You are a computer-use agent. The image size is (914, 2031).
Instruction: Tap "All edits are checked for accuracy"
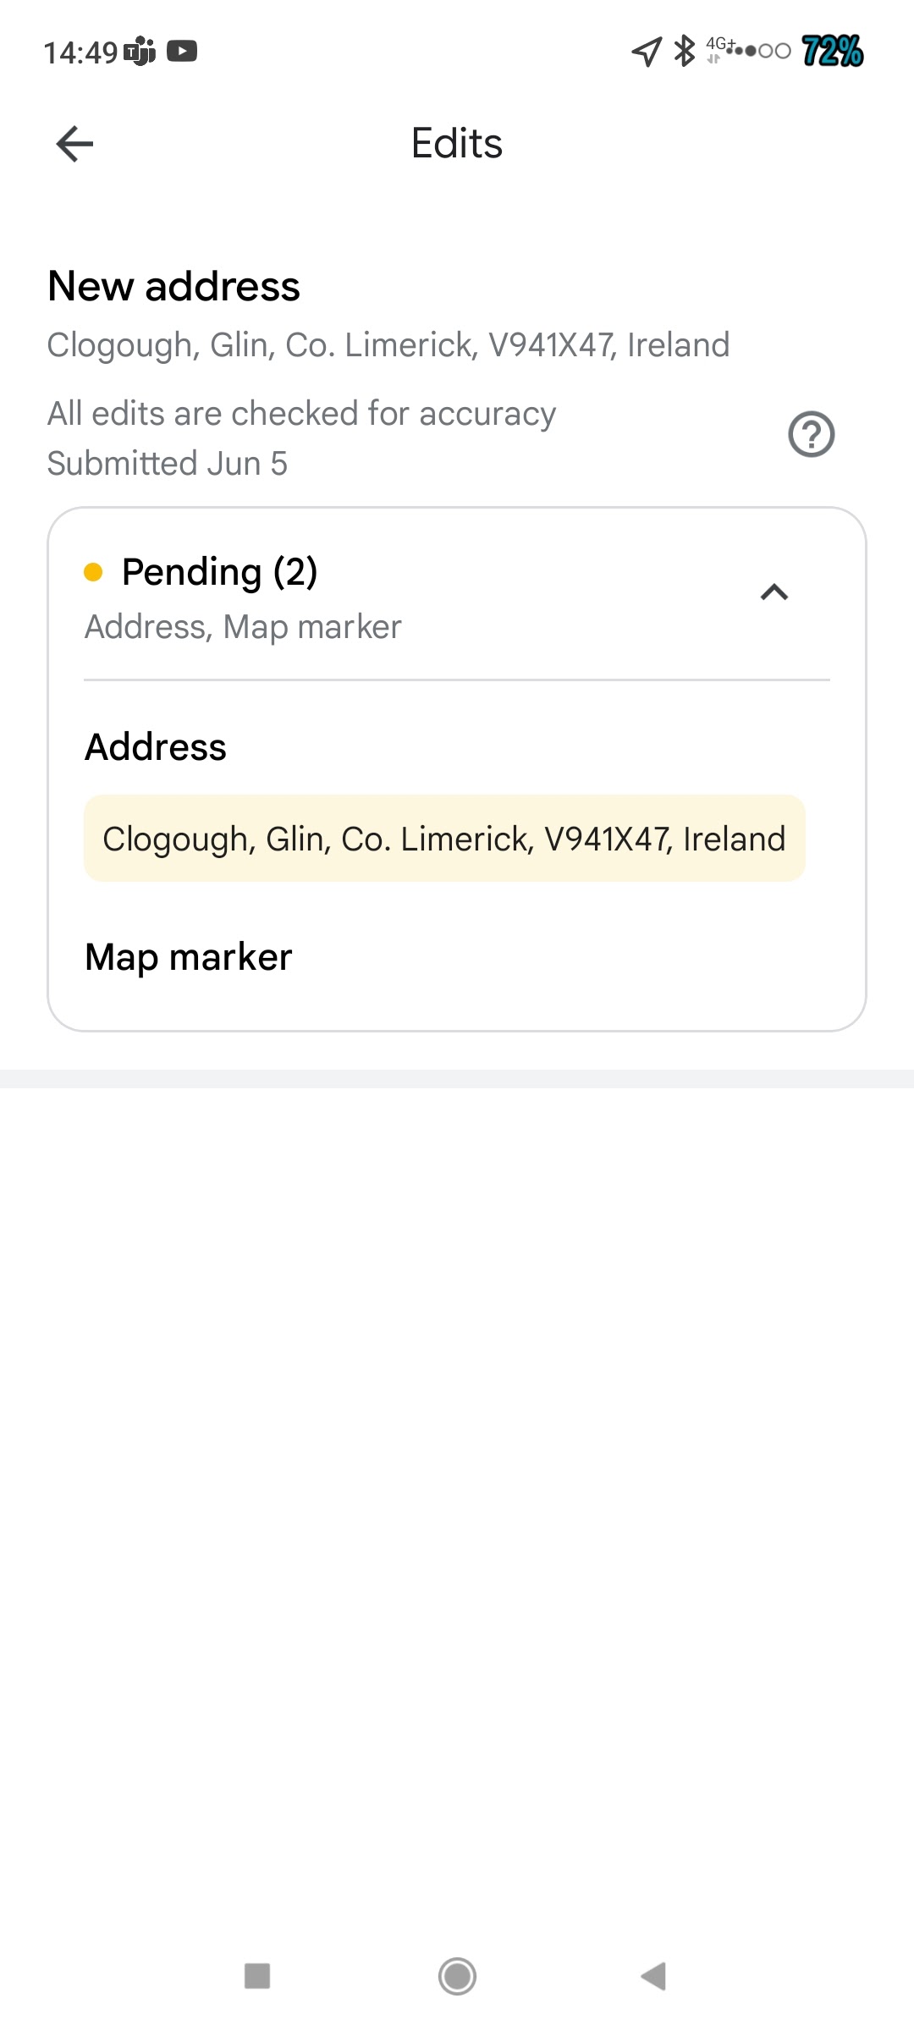(x=301, y=414)
